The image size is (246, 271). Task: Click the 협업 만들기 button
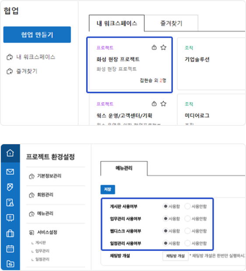click(37, 35)
